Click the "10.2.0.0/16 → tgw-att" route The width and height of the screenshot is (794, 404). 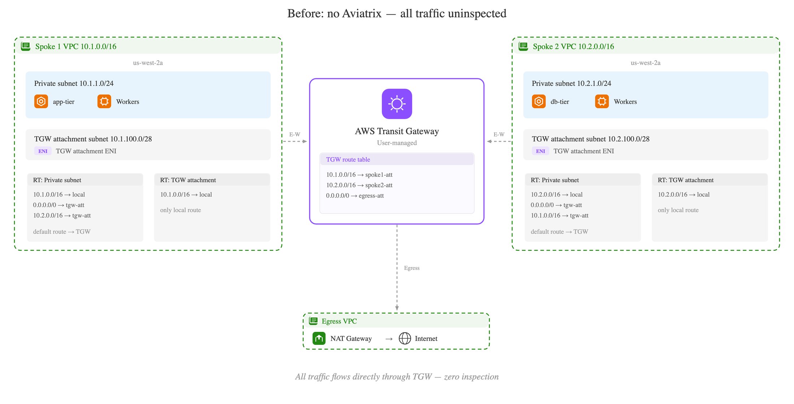[62, 215]
